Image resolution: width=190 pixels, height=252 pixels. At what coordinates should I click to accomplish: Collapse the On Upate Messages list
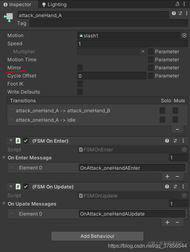pyautogui.click(x=4, y=204)
